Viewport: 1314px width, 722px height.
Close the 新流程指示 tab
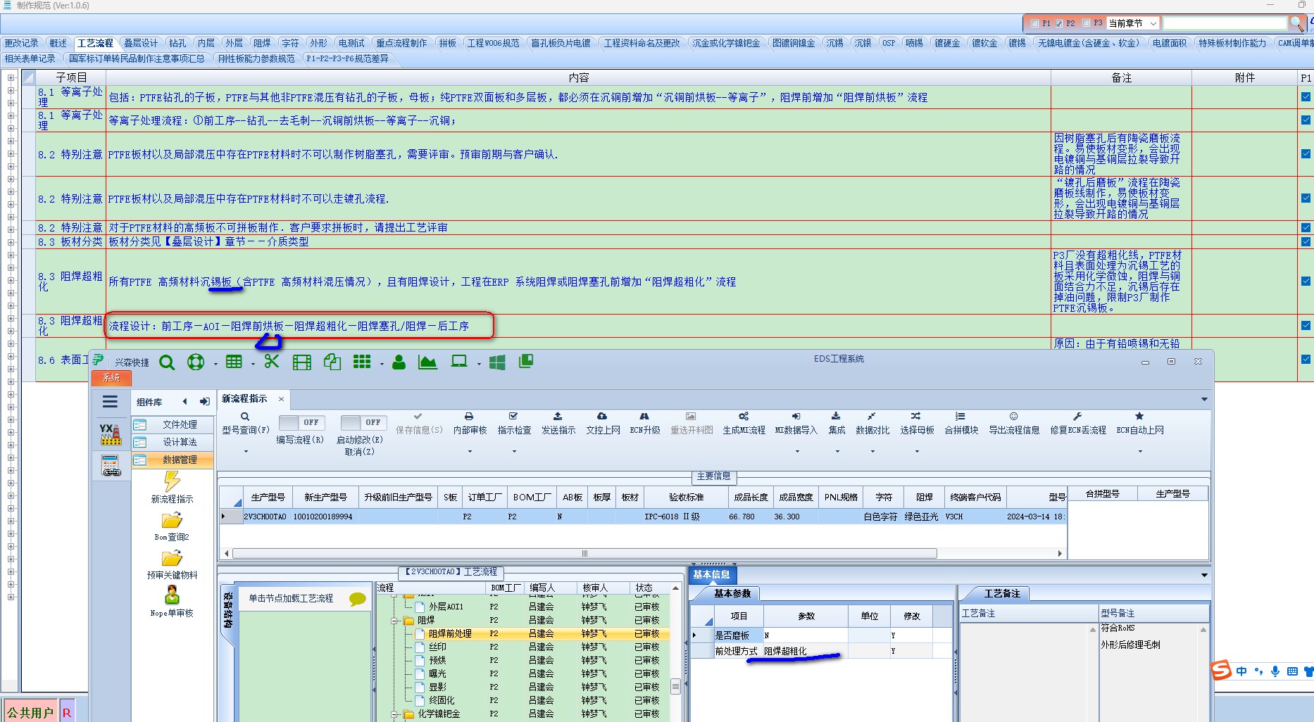tap(281, 399)
